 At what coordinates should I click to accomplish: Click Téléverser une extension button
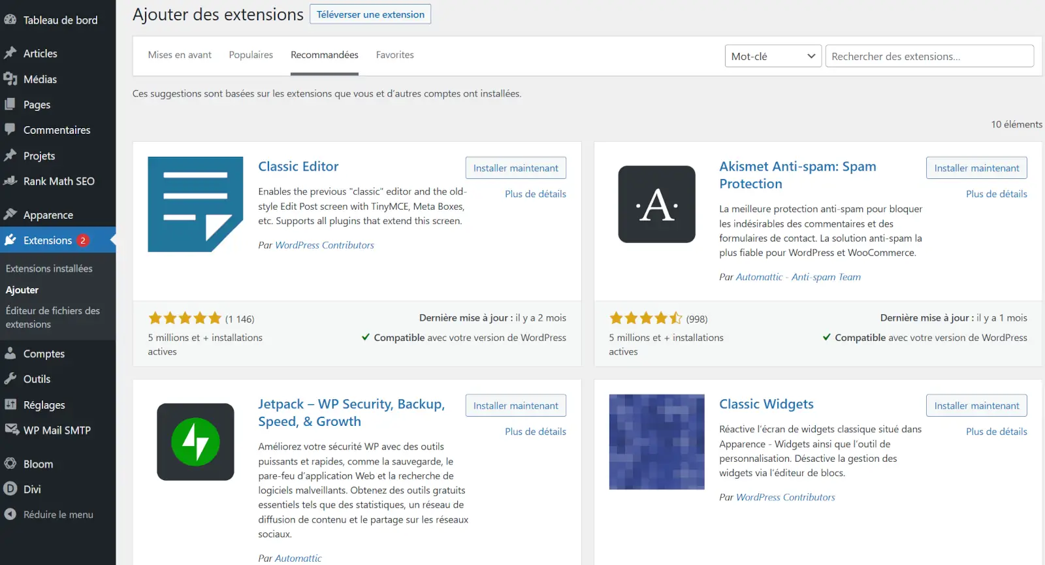(x=370, y=14)
